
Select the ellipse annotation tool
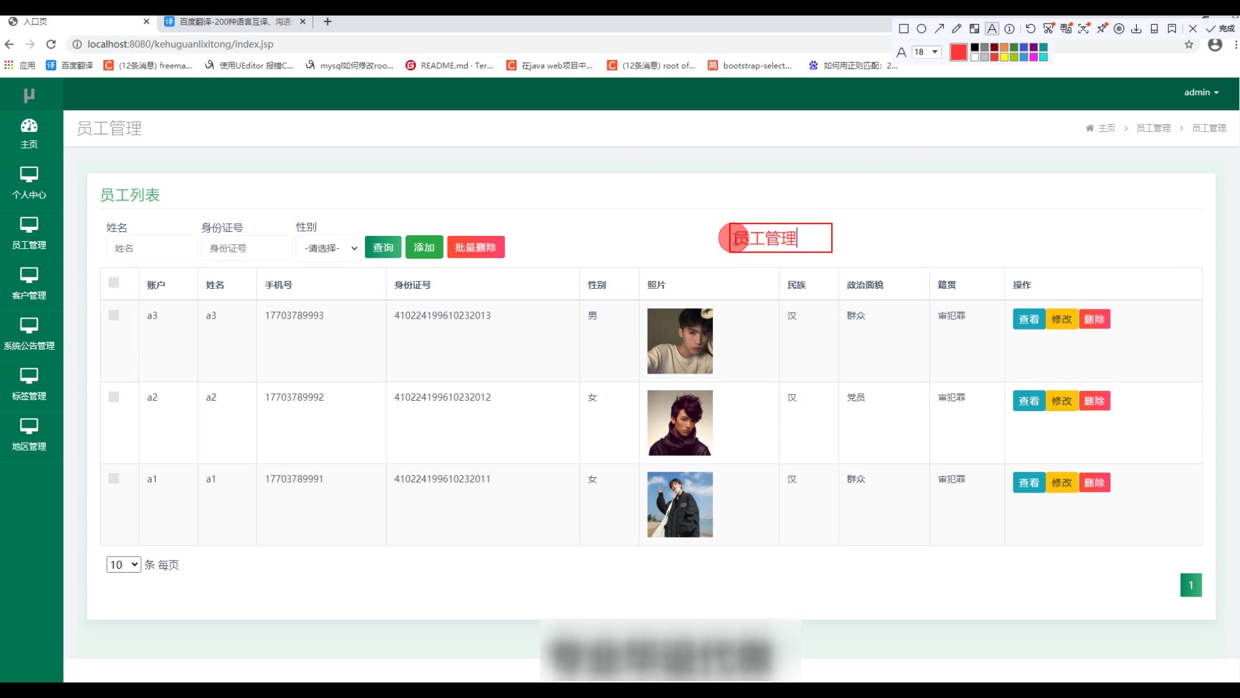pyautogui.click(x=922, y=28)
